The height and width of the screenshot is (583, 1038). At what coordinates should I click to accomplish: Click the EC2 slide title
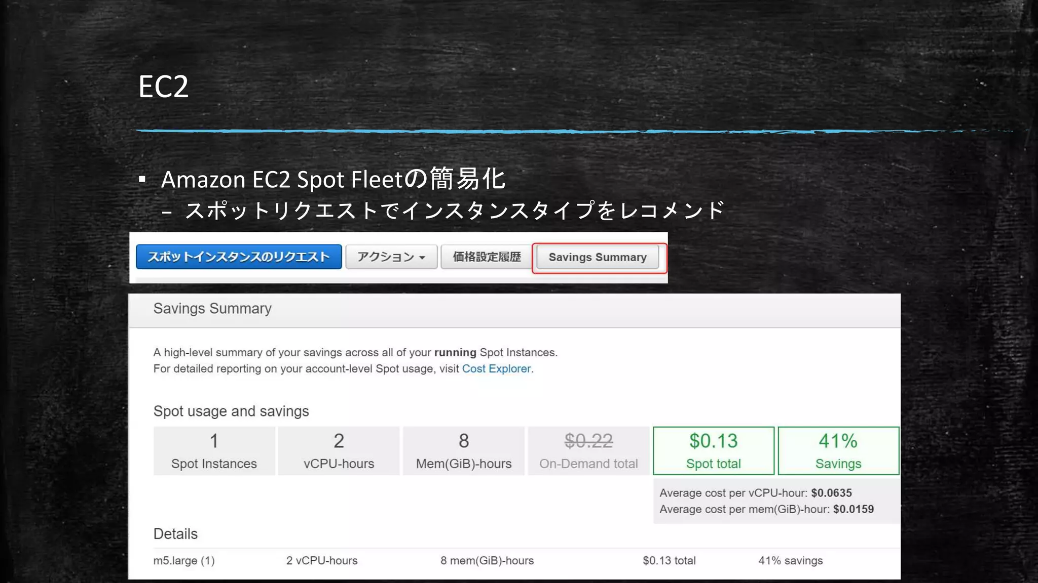[163, 86]
